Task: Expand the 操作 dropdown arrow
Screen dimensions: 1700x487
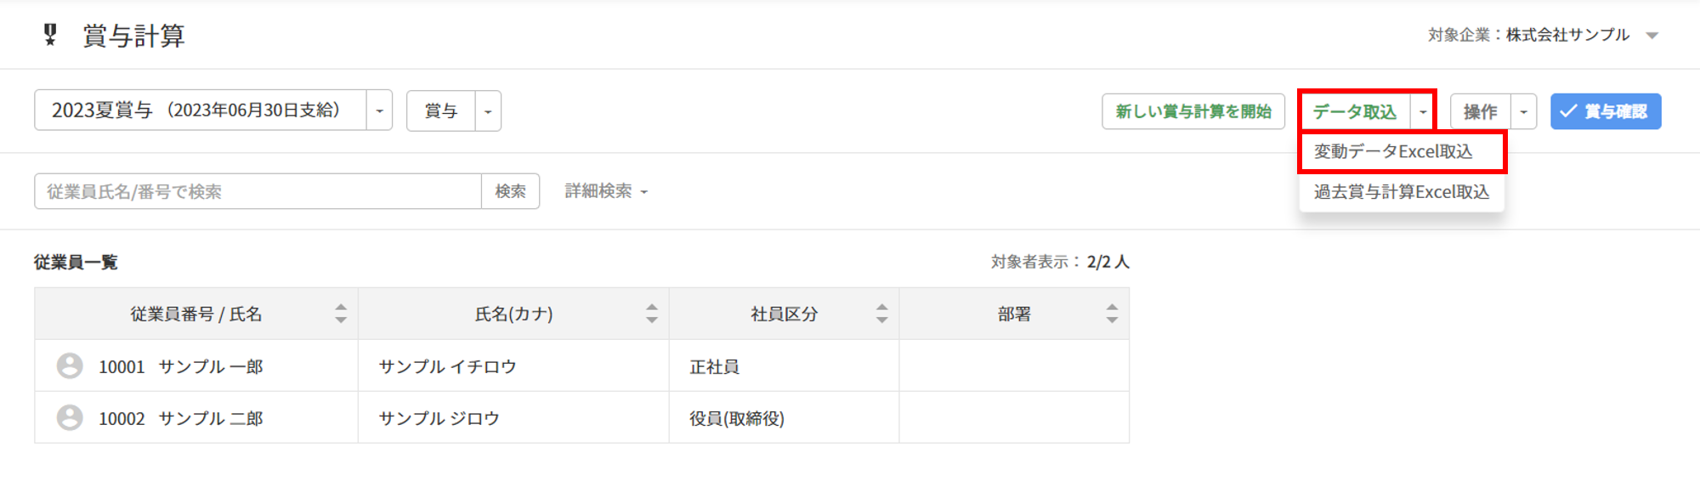Action: coord(1523,111)
